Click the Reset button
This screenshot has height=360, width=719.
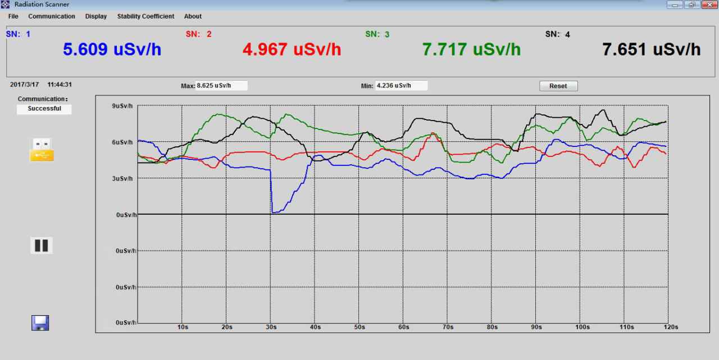click(558, 86)
